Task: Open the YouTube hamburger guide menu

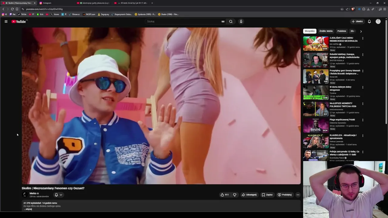Action: tap(6, 21)
